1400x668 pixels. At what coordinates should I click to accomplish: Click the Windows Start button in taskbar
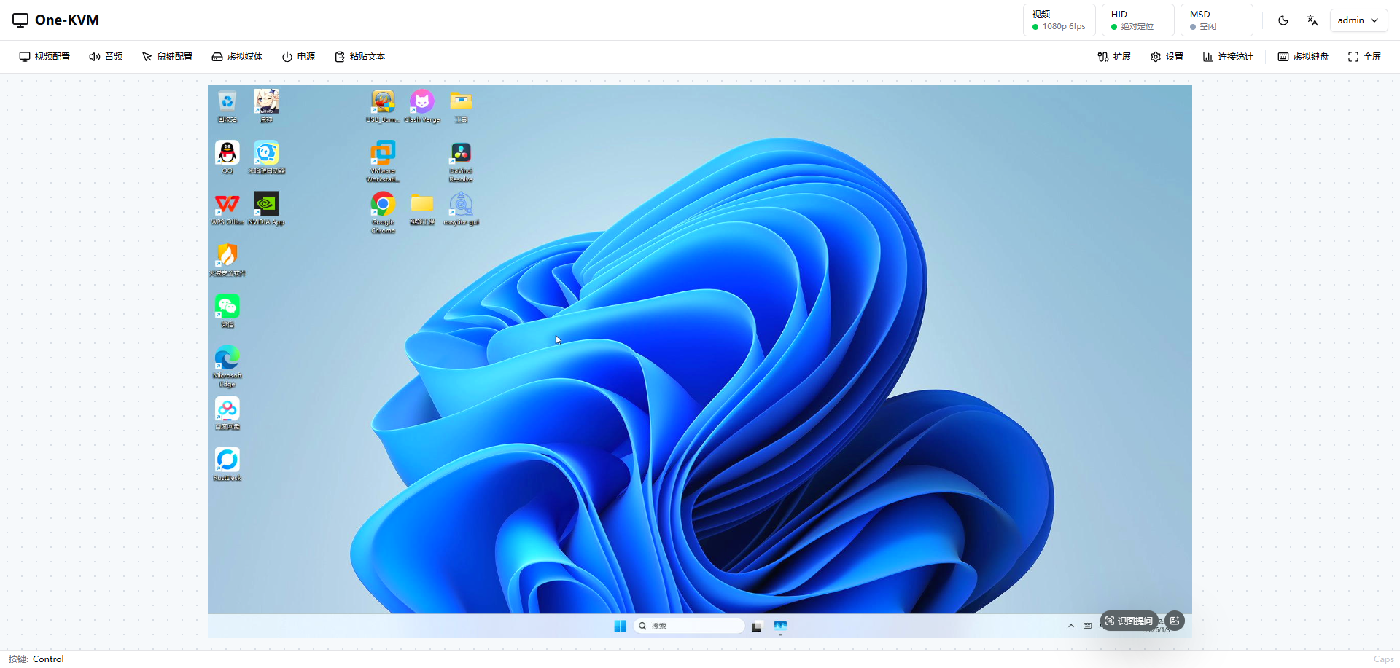pos(621,626)
